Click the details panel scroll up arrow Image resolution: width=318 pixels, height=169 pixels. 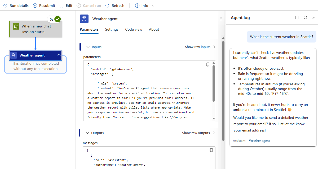tap(223, 38)
